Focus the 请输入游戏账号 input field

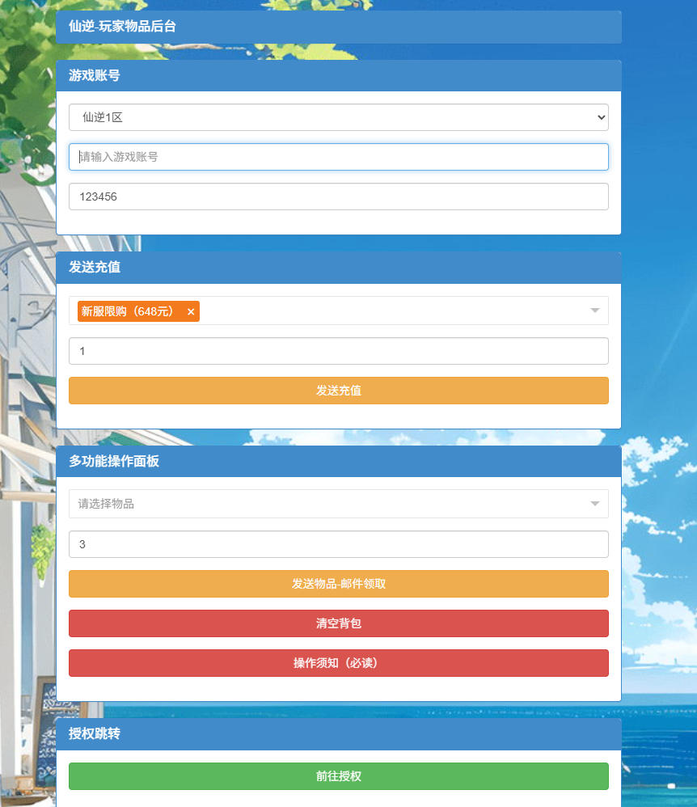[338, 157]
